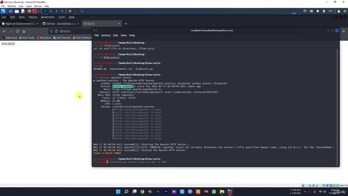Viewport: 348px width, 196px height.
Task: Open Kali Forums bookmark
Action: (62, 38)
